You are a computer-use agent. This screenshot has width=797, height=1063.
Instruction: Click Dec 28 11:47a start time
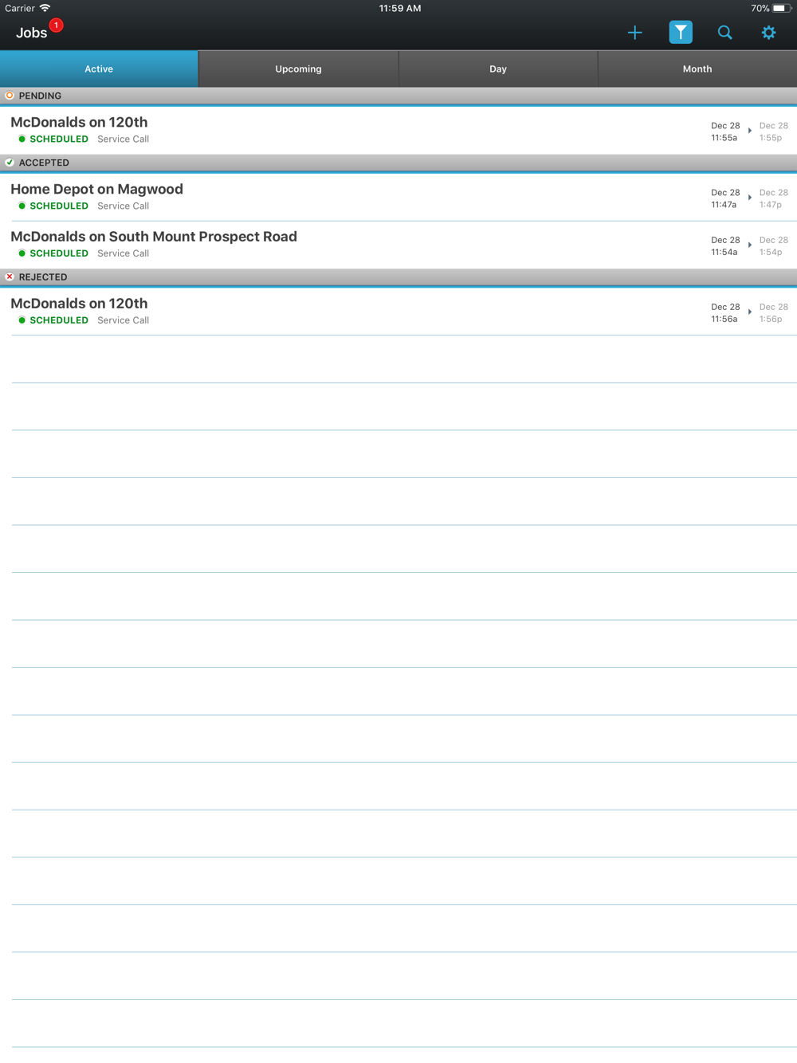coord(725,198)
